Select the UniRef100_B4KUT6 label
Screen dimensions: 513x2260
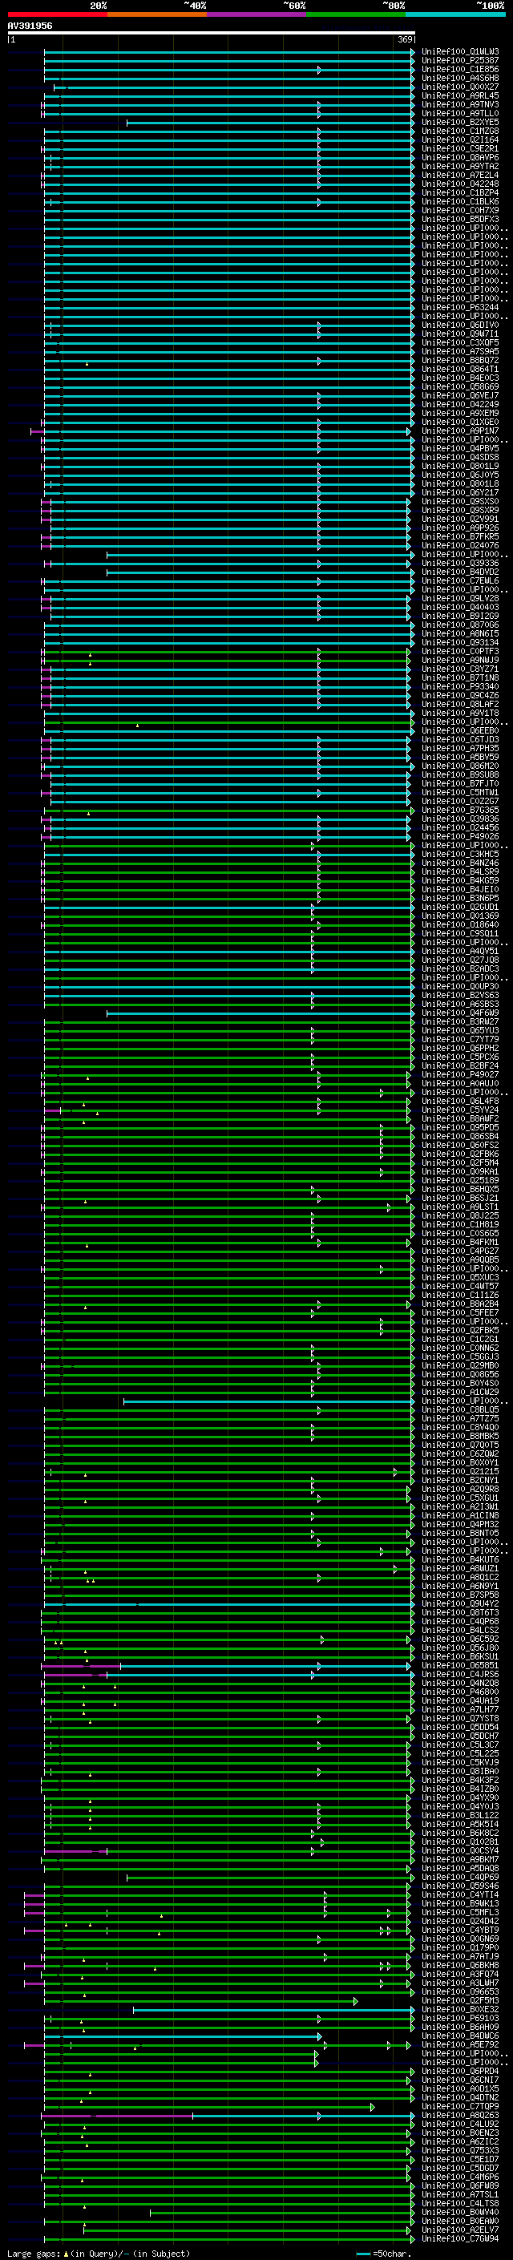[460, 1560]
